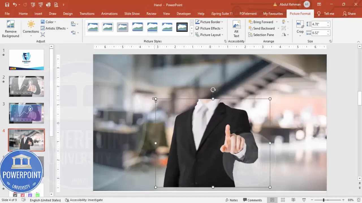Open Customize Quick Access Toolbar arrow
This screenshot has height=203, width=362.
[x=63, y=5]
